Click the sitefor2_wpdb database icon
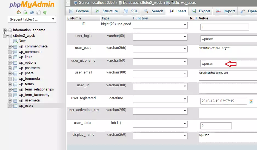 coord(10,36)
